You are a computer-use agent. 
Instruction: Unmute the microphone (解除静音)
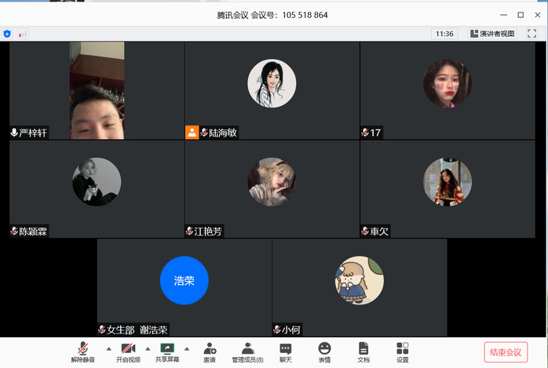coord(82,351)
